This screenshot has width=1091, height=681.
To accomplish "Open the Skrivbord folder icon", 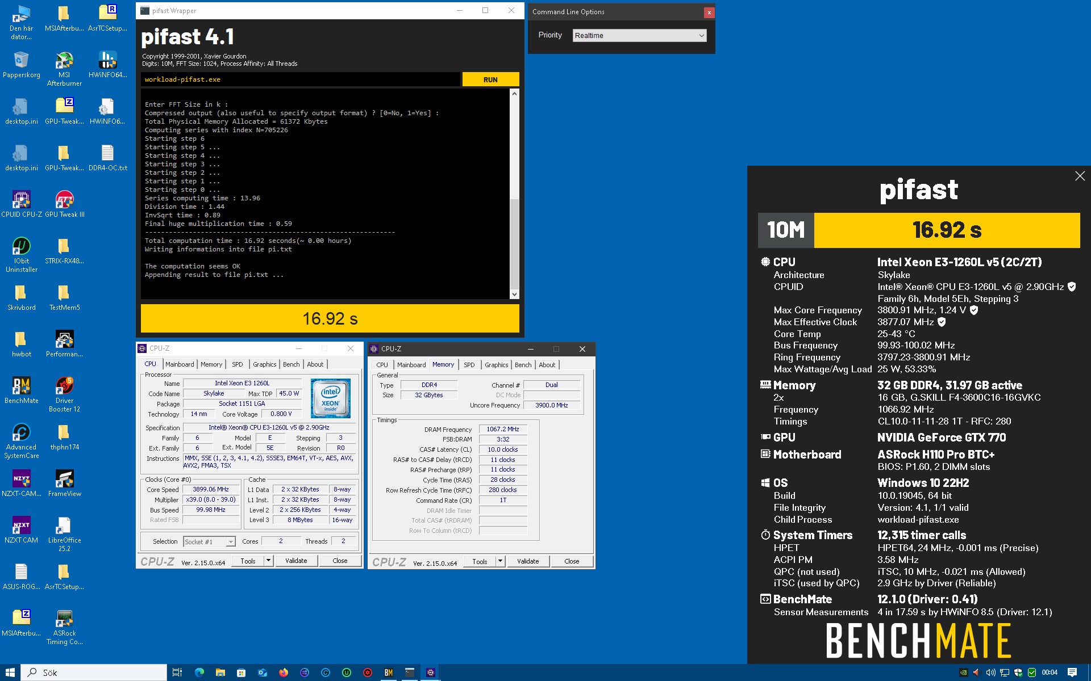I will (x=21, y=298).
